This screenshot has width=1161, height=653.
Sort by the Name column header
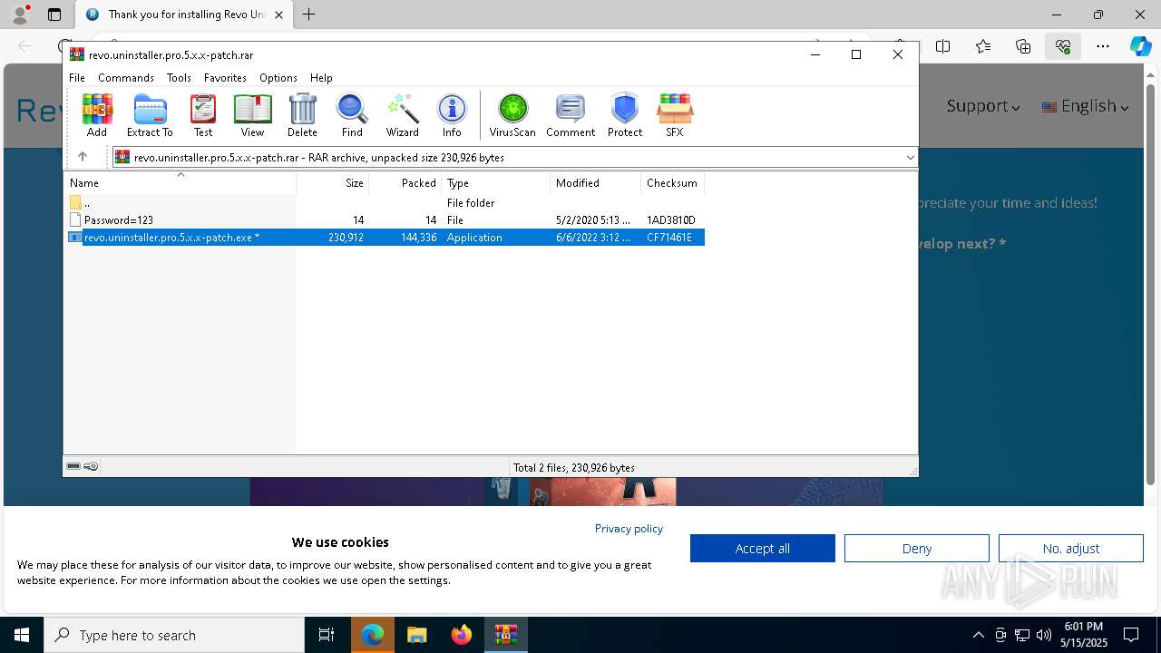tap(180, 182)
